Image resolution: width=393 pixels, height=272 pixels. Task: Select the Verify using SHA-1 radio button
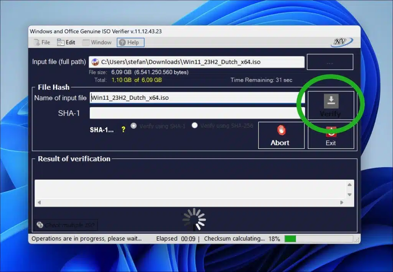point(134,125)
